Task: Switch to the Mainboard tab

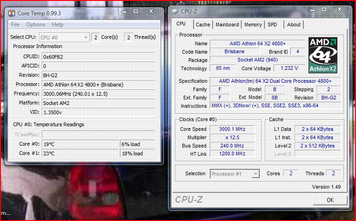Action: [227, 25]
